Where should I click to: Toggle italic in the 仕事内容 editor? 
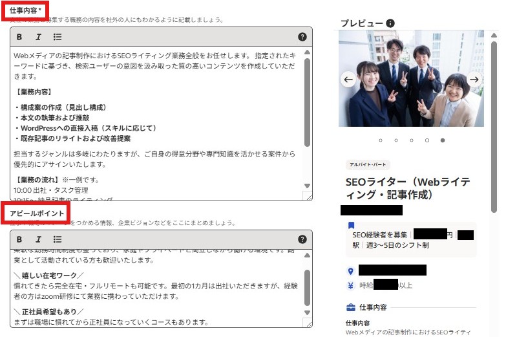[x=38, y=37]
